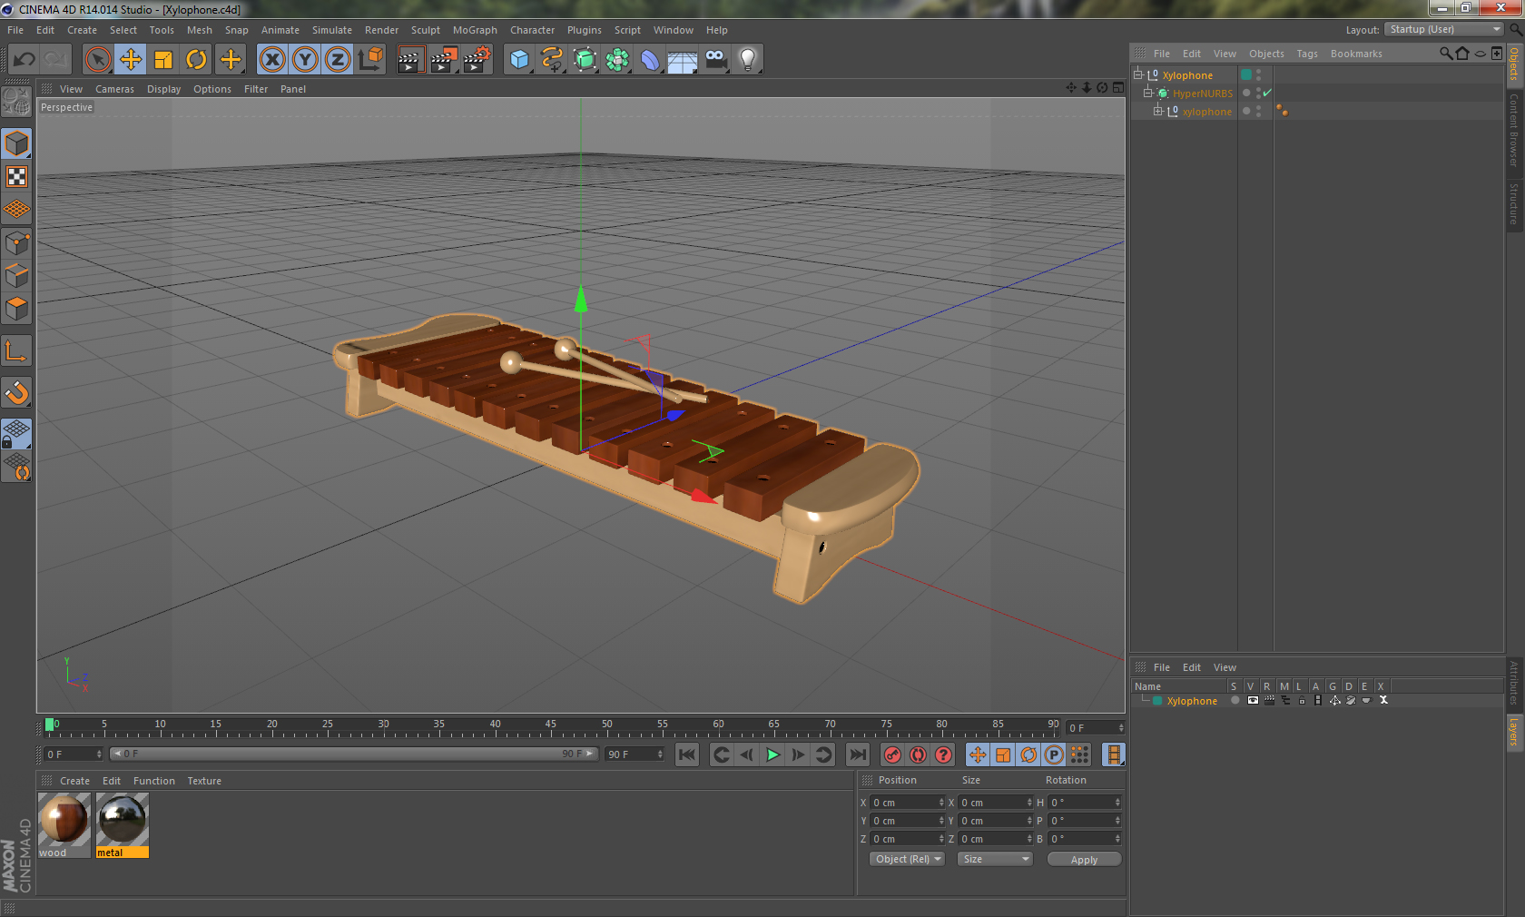The width and height of the screenshot is (1525, 917).
Task: Expand the lowercase xylophone child object
Action: point(1158,111)
